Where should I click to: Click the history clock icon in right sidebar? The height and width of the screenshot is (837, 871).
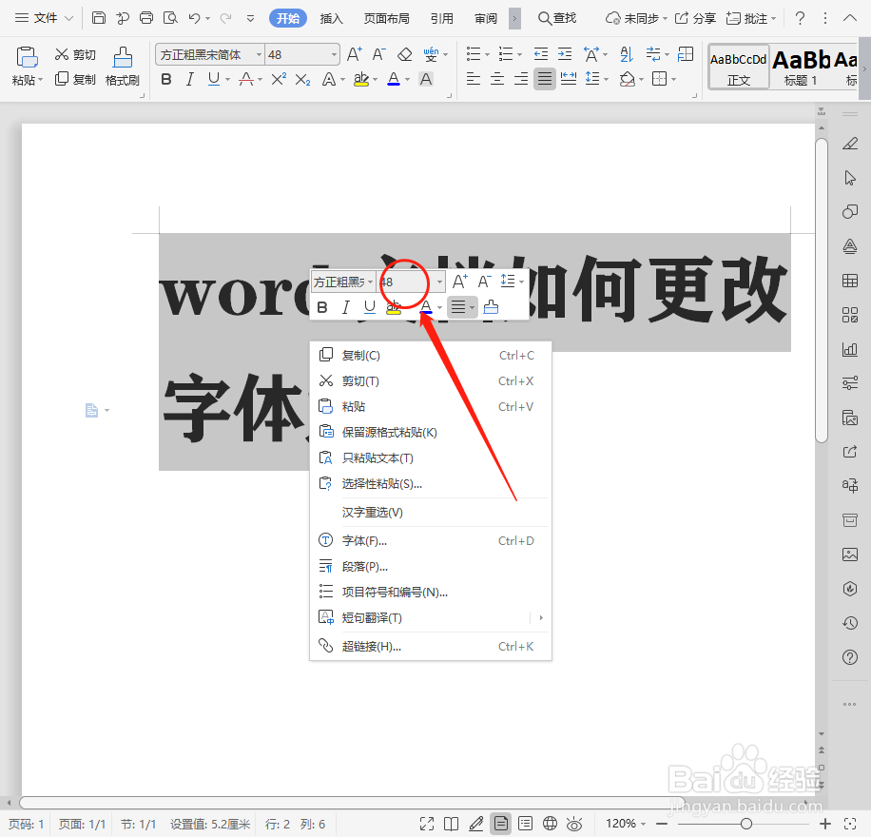849,622
